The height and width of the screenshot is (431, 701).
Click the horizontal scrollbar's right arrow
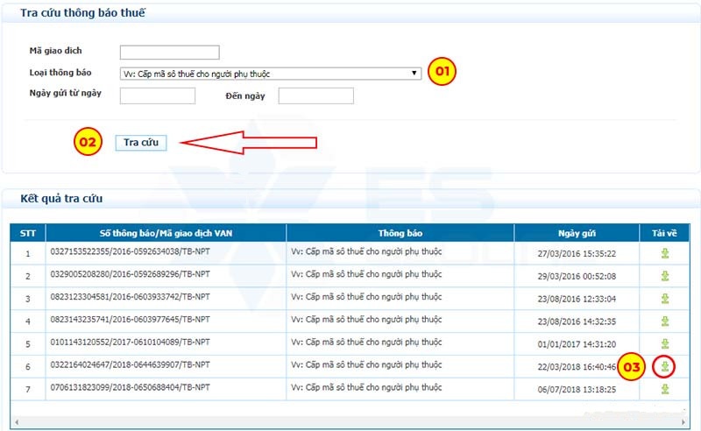click(x=685, y=423)
